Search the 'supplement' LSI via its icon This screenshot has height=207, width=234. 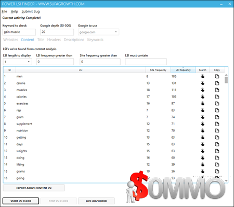(202, 124)
